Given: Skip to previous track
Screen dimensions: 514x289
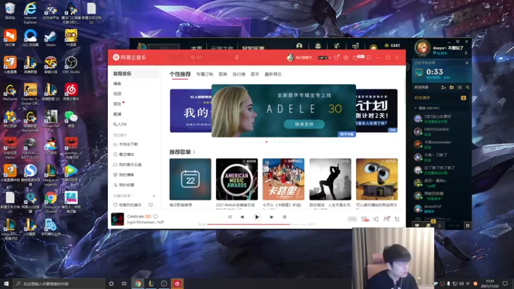Looking at the screenshot, I should [x=242, y=217].
